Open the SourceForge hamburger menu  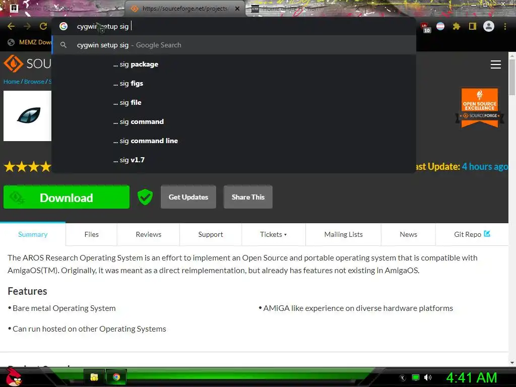(496, 64)
